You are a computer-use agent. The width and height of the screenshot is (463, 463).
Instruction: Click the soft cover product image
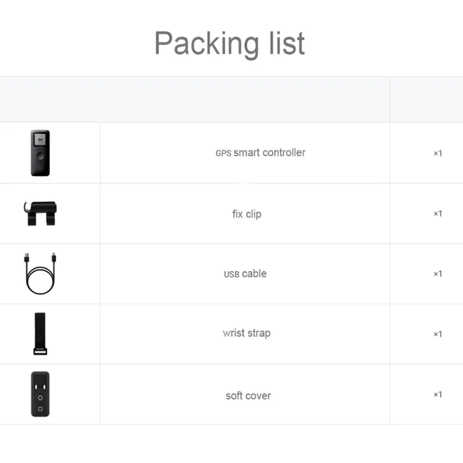(x=40, y=394)
